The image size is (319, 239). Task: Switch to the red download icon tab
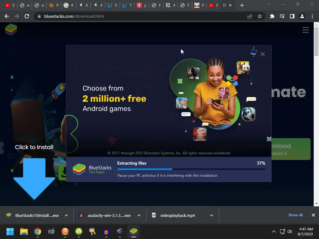[141, 5]
